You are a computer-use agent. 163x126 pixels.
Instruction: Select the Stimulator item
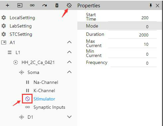pyautogui.click(x=44, y=99)
